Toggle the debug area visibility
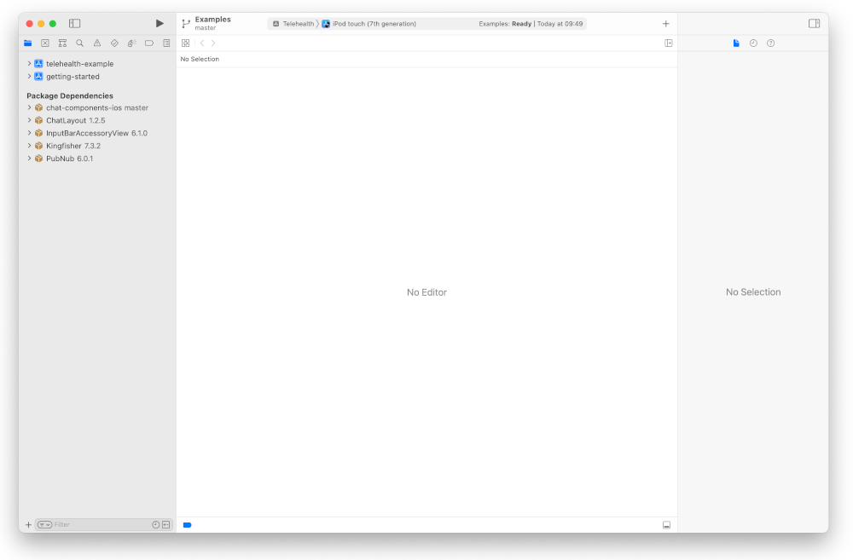This screenshot has height=560, width=853. click(666, 525)
